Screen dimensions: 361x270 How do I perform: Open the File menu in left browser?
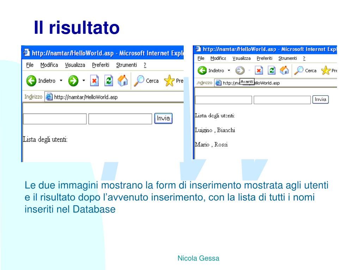[x=30, y=65]
